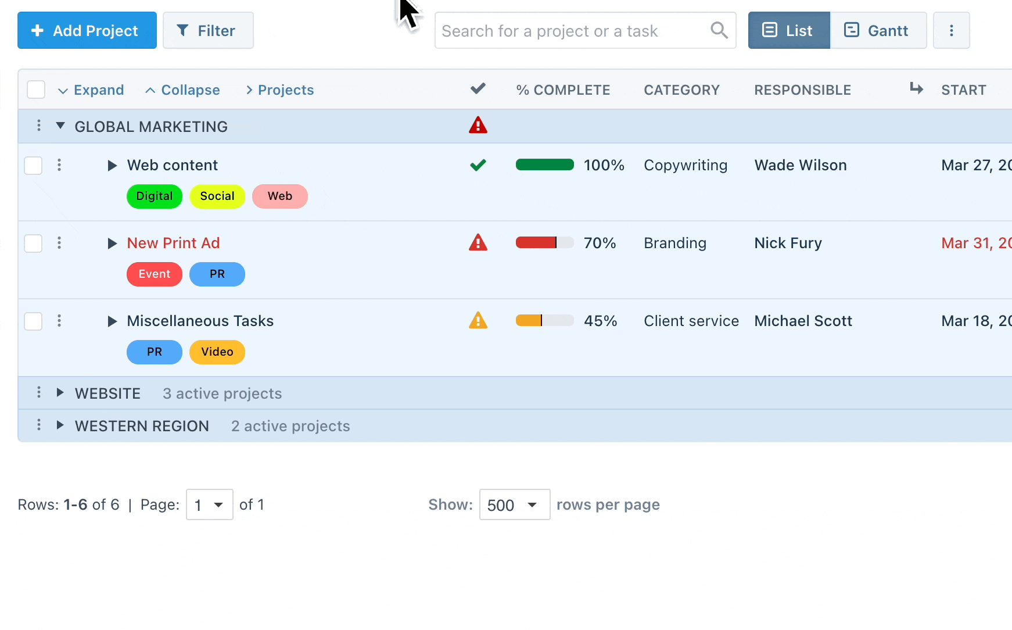The width and height of the screenshot is (1012, 630).
Task: Open the overflow menu beside Gantt button
Action: [952, 30]
